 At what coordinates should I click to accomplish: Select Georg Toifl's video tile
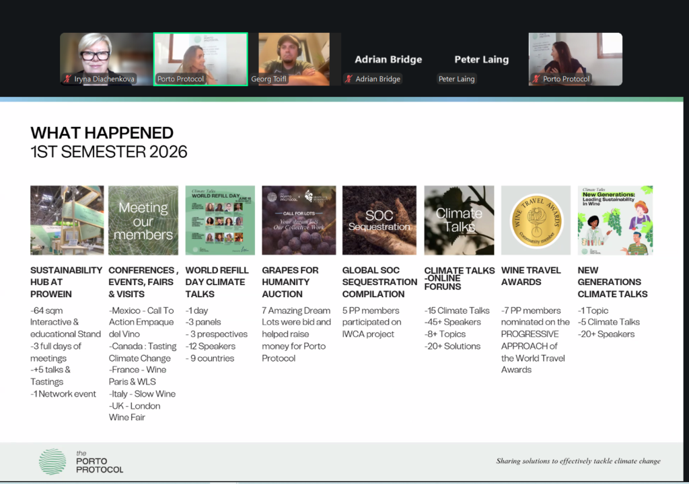(x=289, y=59)
